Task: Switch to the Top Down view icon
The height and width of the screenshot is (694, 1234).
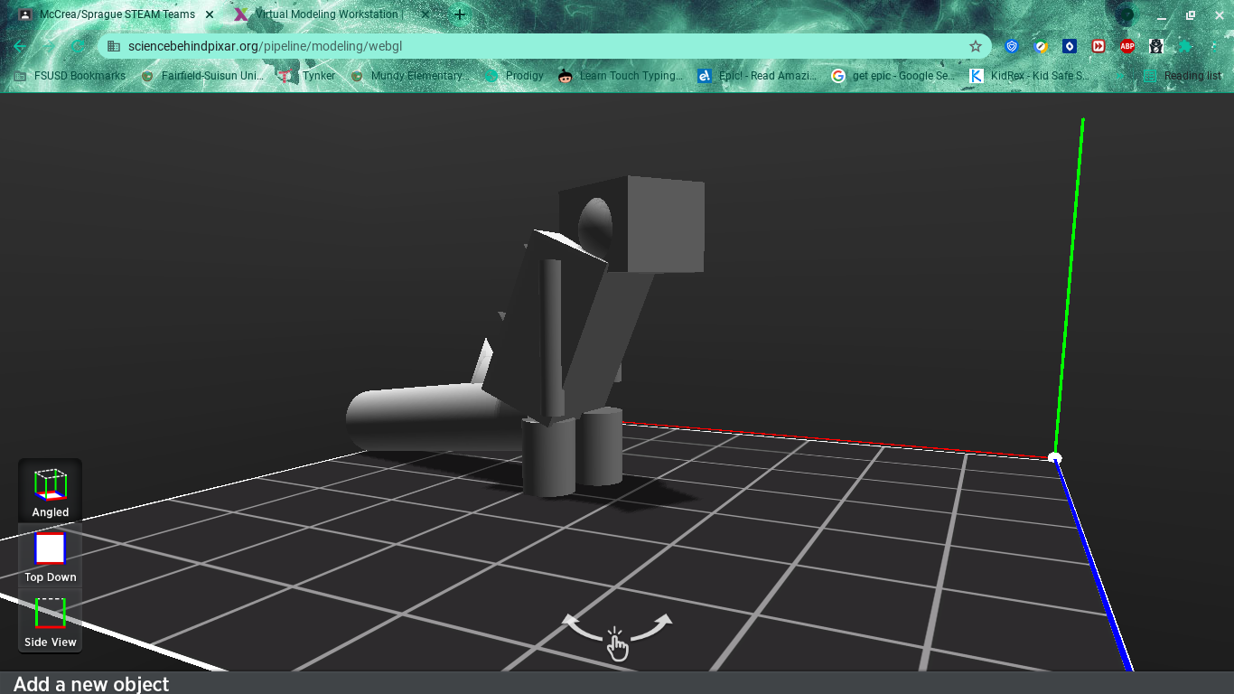Action: [x=50, y=556]
